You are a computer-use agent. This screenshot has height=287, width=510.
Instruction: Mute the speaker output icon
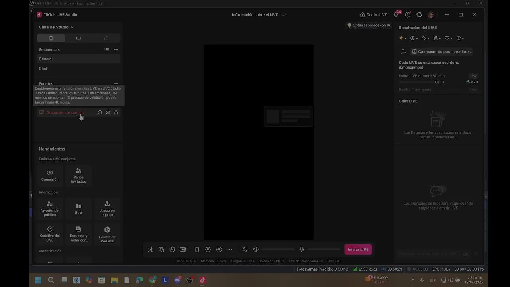[x=256, y=250]
